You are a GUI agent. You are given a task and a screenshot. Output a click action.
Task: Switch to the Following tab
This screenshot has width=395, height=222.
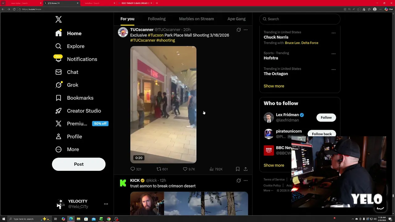pos(157,19)
